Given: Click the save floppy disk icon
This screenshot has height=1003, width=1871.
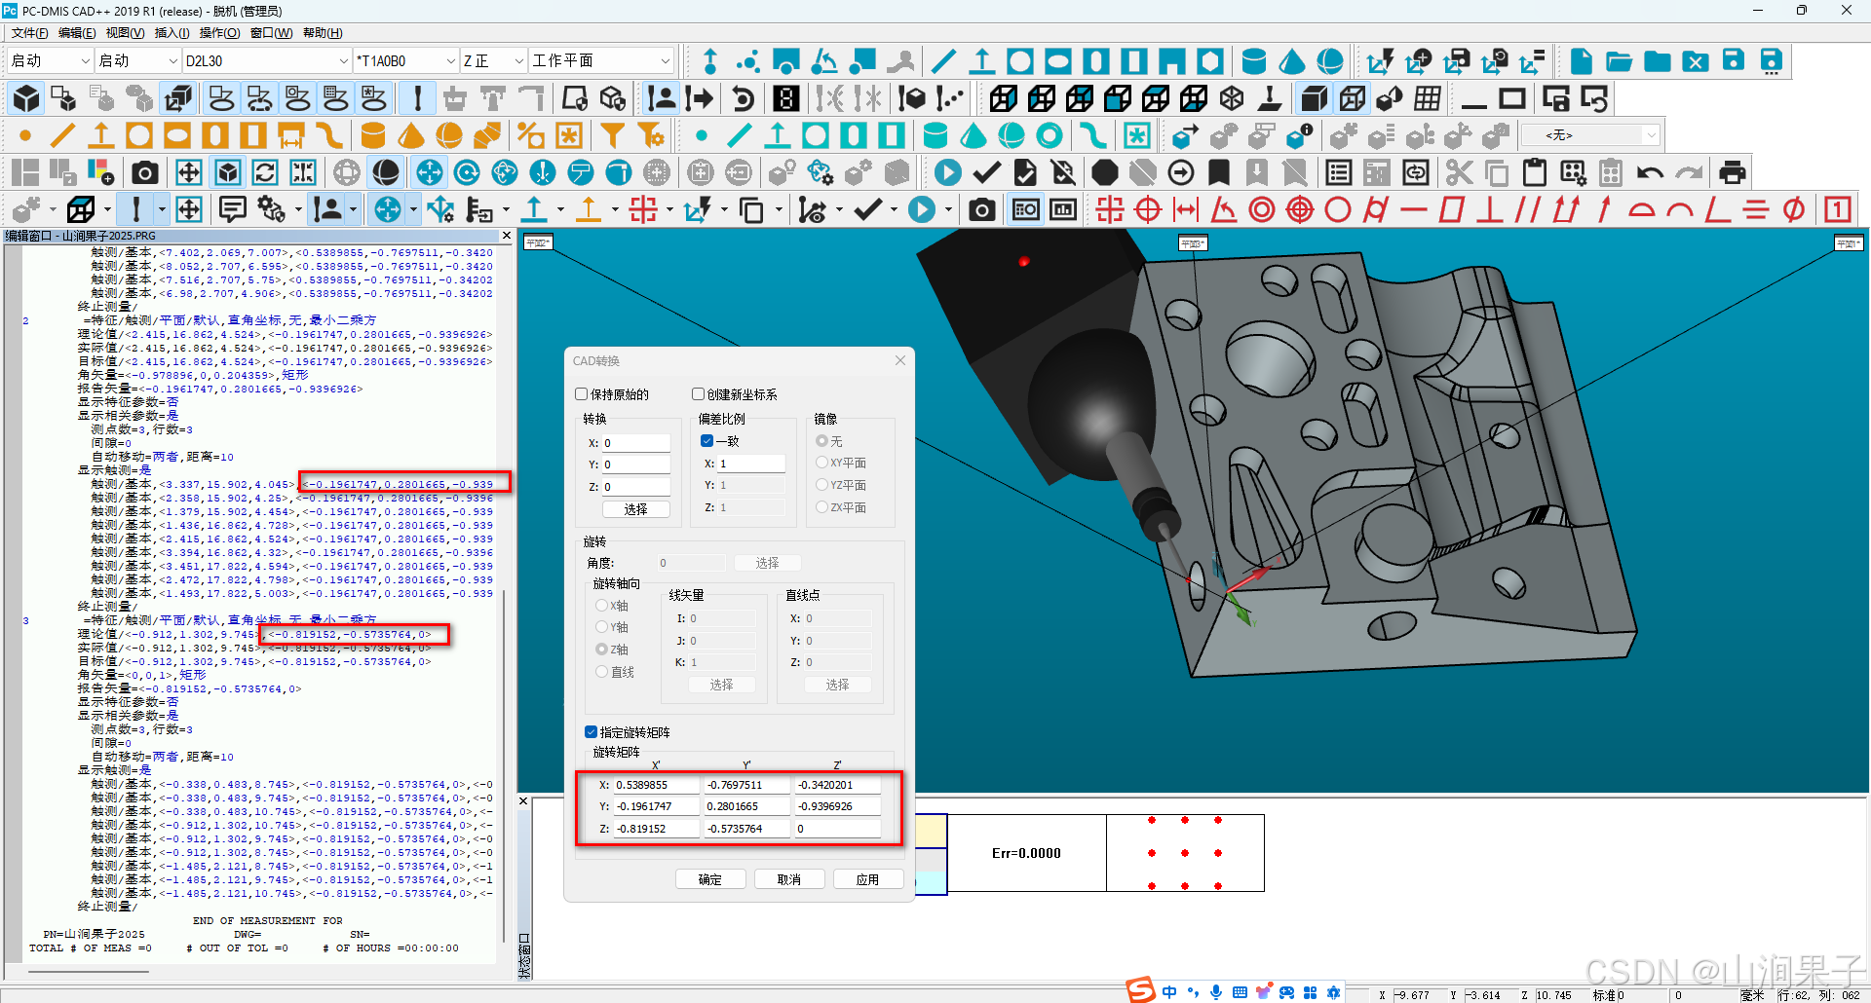Looking at the screenshot, I should pos(1734,61).
